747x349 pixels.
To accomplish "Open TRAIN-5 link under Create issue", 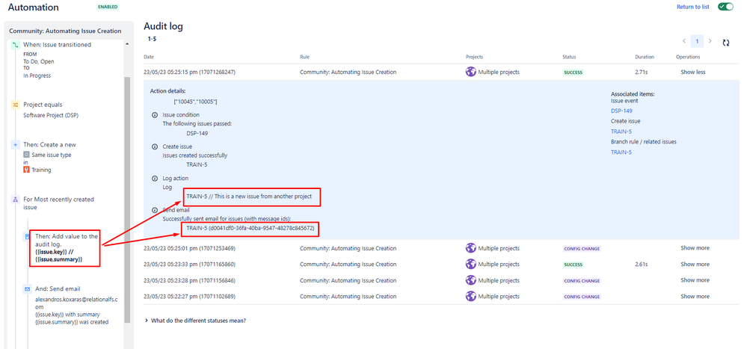I will 621,132.
